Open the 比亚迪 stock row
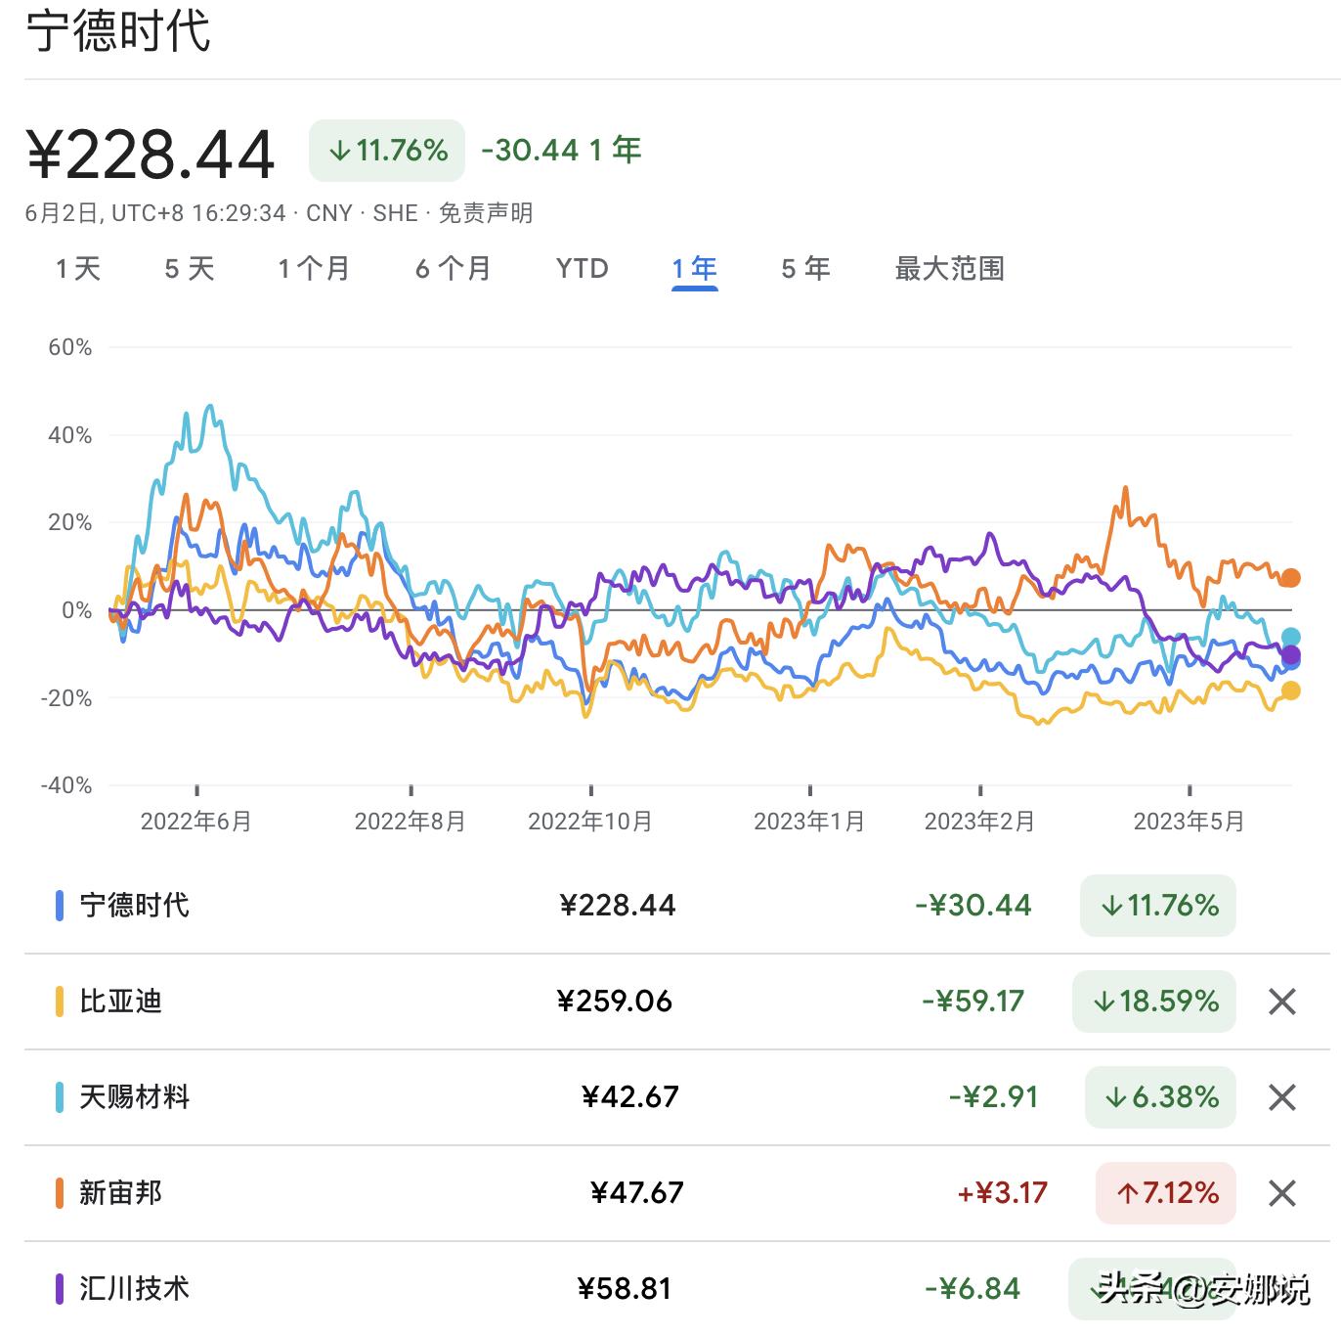 [676, 1002]
